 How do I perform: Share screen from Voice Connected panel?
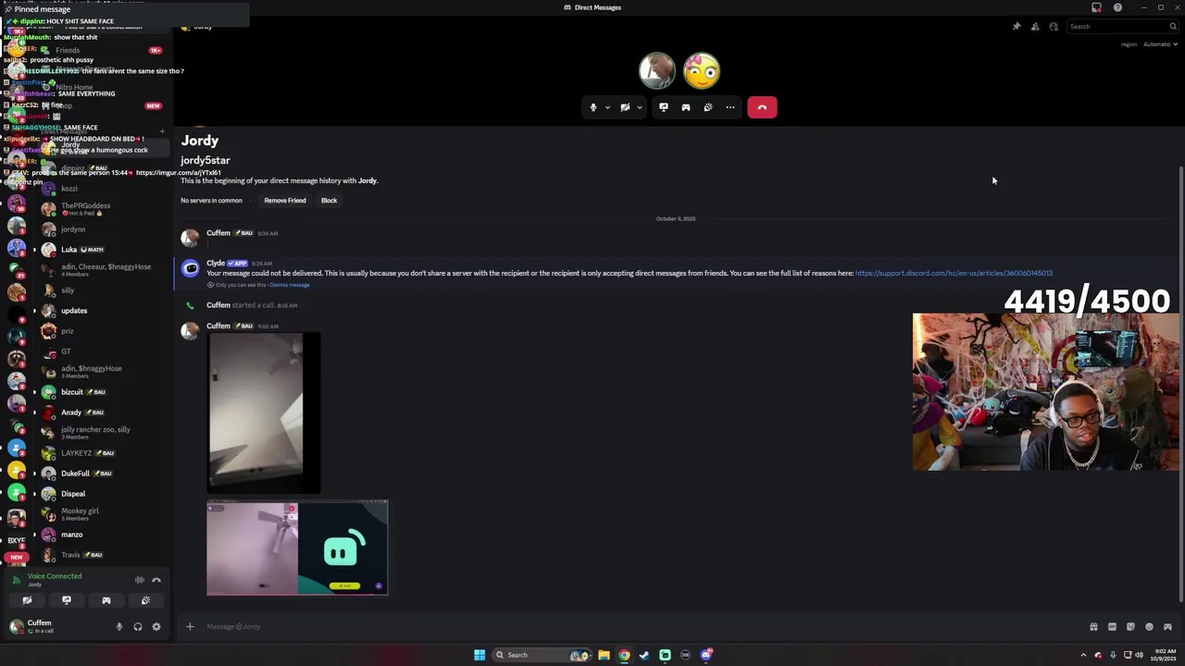pos(67,600)
